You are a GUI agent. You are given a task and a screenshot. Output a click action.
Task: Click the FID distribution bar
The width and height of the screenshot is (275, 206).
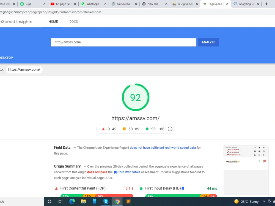[x=181, y=195]
